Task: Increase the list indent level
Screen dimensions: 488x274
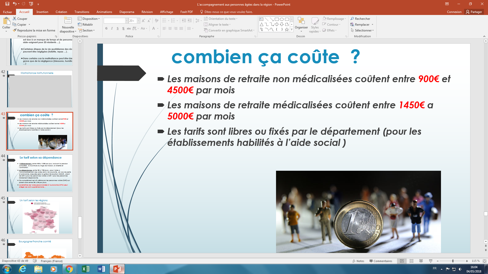Action: click(x=190, y=21)
